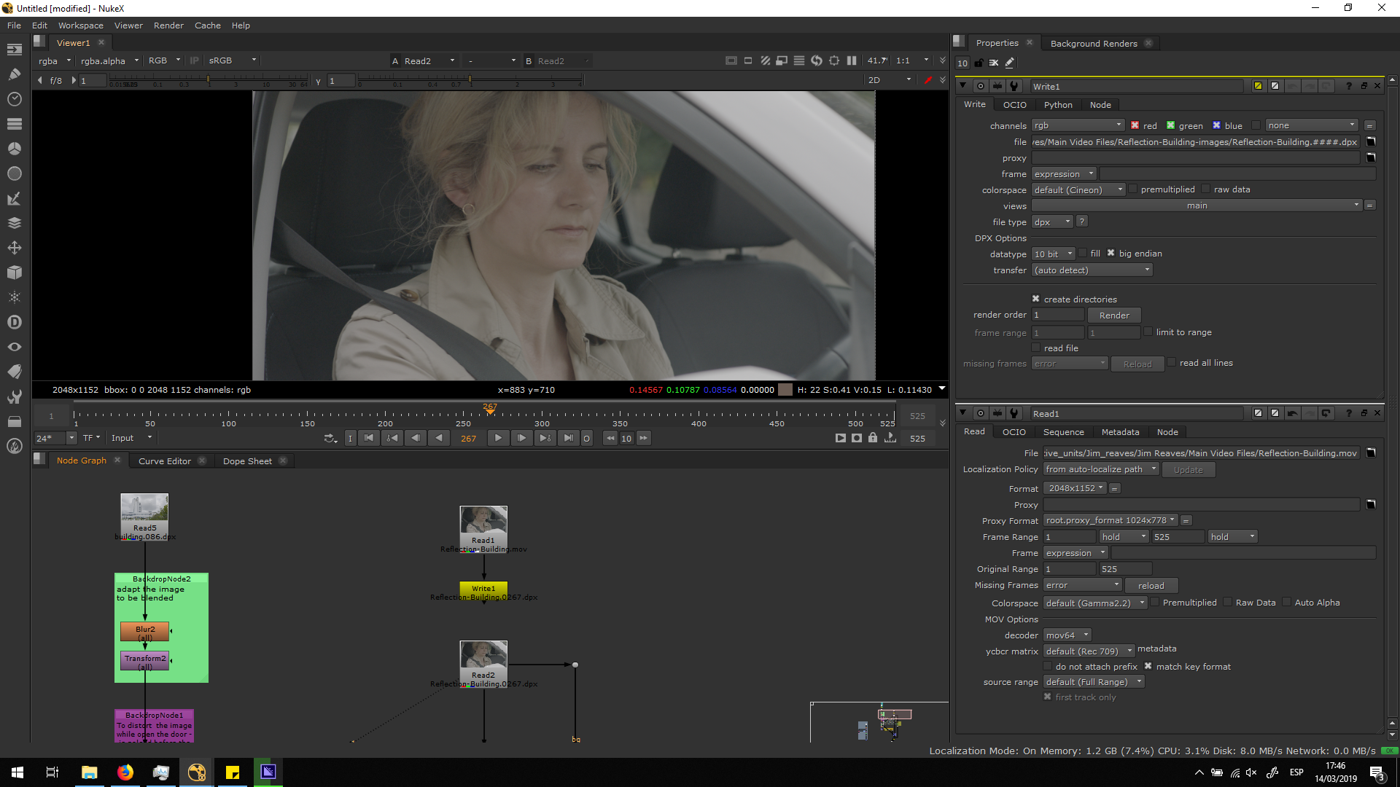This screenshot has height=787, width=1400.
Task: Switch to the Curve Editor tab
Action: (164, 461)
